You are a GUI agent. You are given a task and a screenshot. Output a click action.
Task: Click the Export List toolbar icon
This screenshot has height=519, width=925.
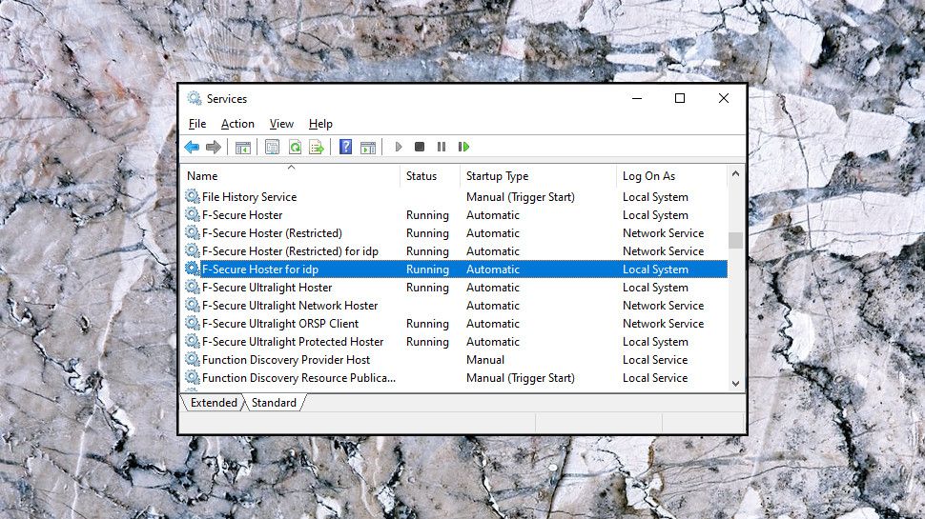317,147
